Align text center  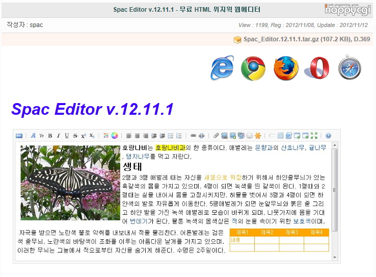click(x=137, y=136)
